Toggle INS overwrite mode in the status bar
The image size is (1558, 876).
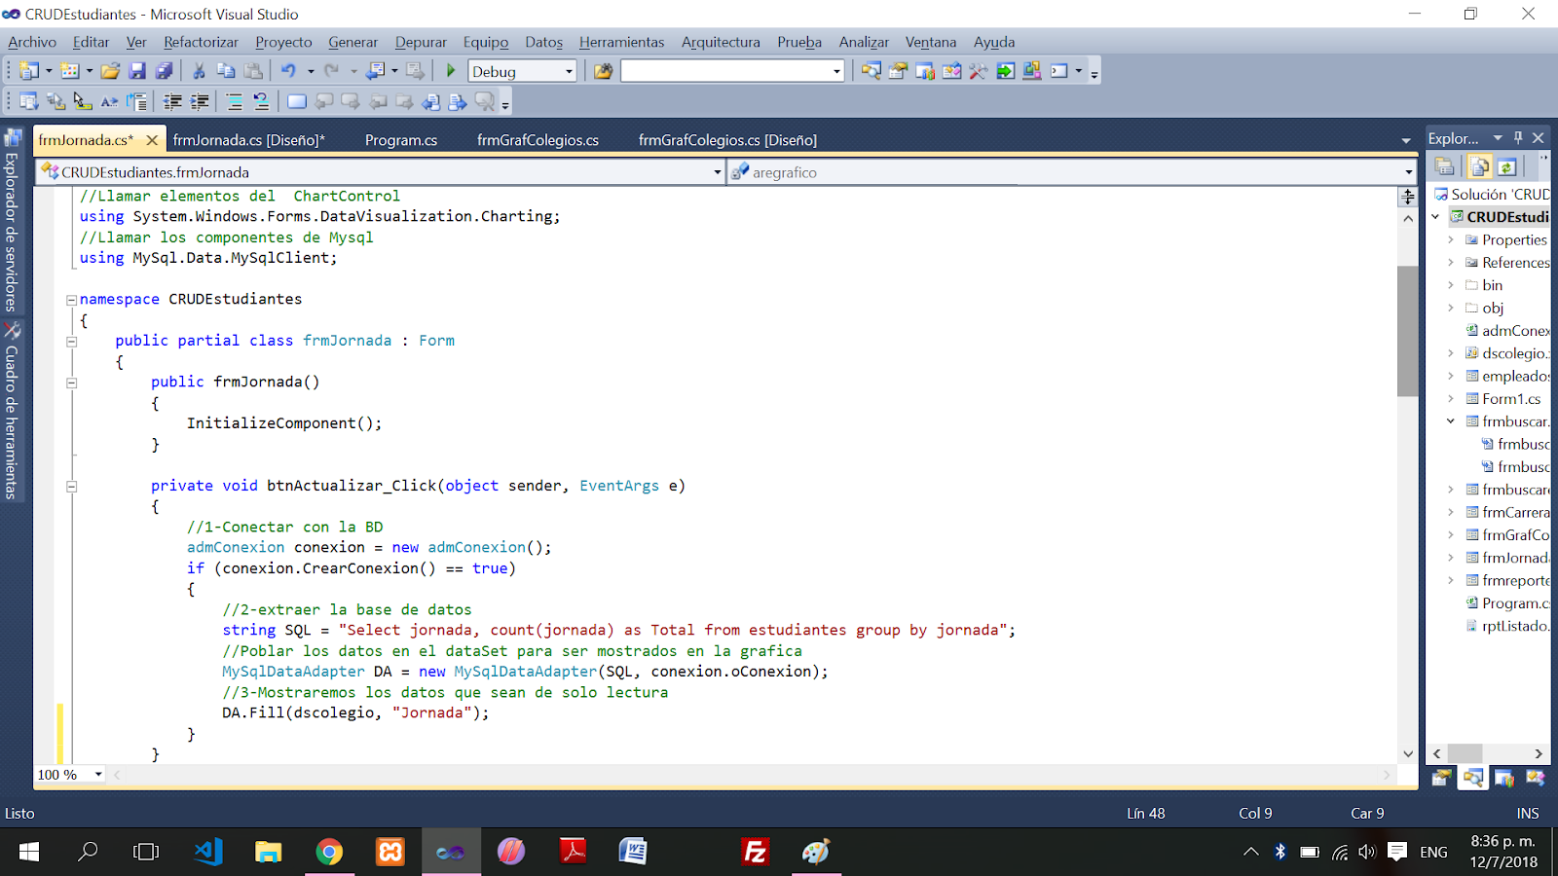click(1526, 813)
